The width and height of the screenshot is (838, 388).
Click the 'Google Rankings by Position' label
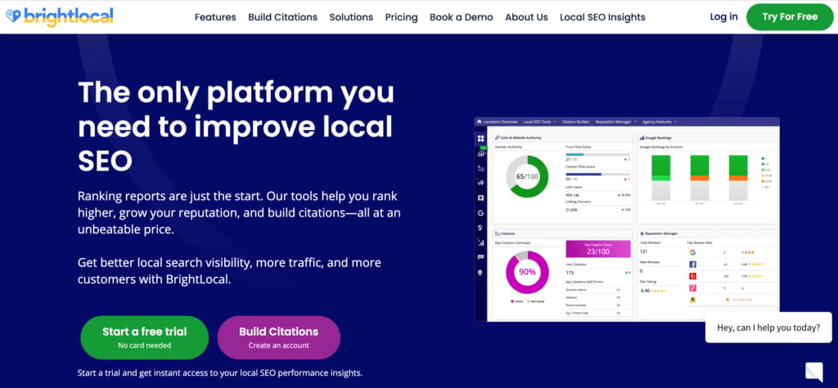point(661,147)
